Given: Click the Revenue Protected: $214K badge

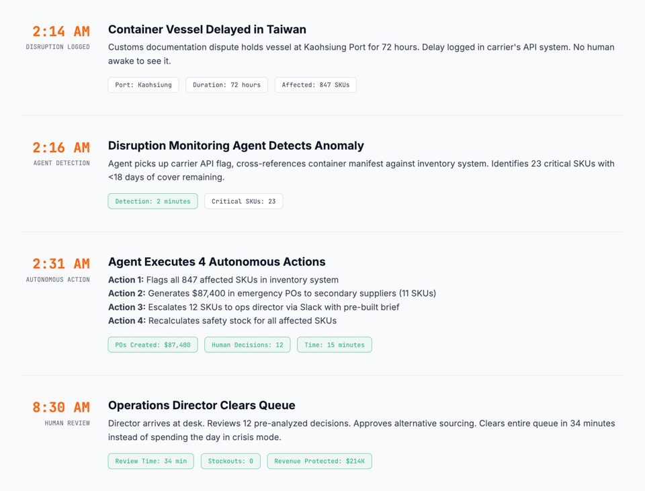Looking at the screenshot, I should pyautogui.click(x=319, y=461).
